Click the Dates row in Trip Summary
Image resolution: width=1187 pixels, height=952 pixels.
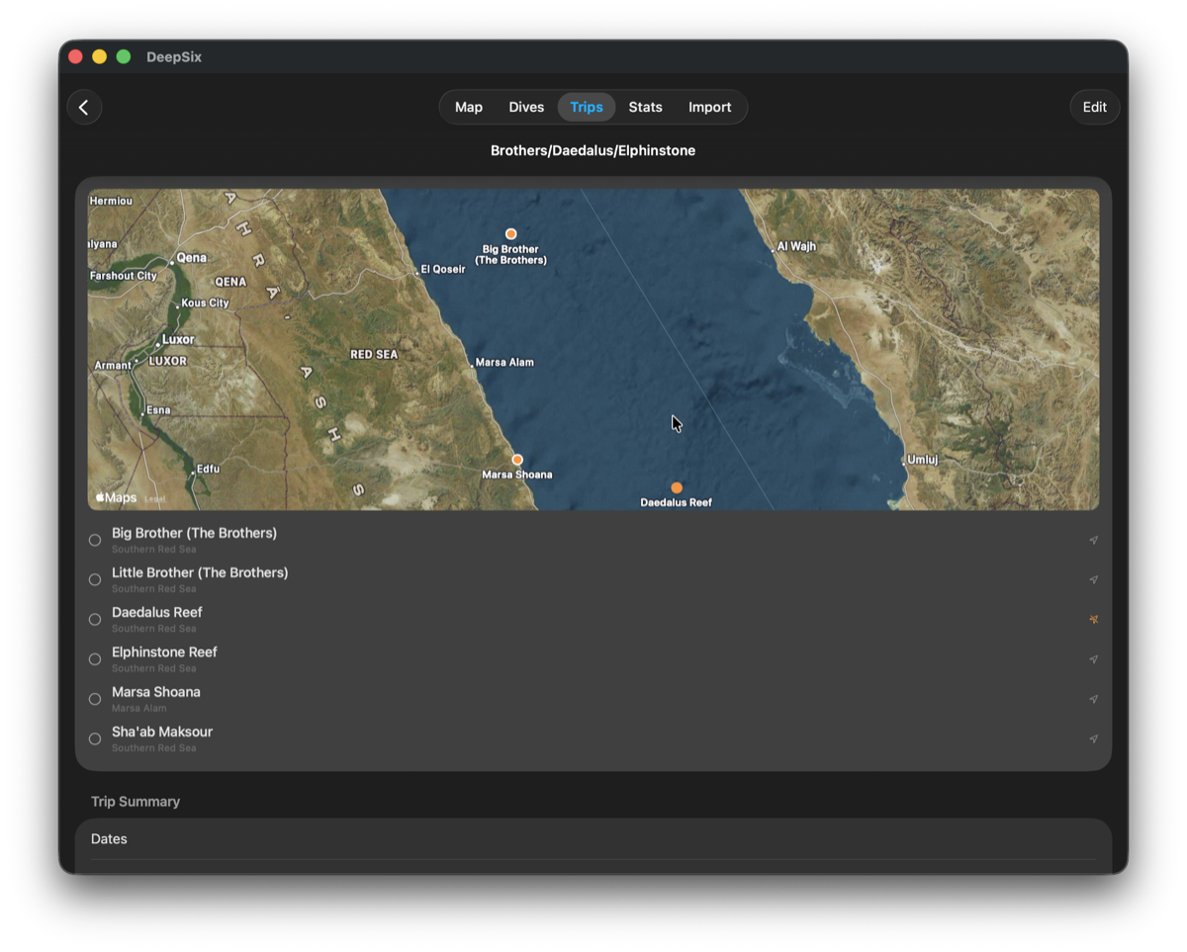click(x=593, y=839)
